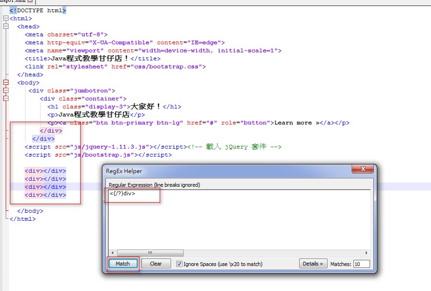
Task: Click the fold icon next to jumbotron div
Action: [x=6, y=90]
